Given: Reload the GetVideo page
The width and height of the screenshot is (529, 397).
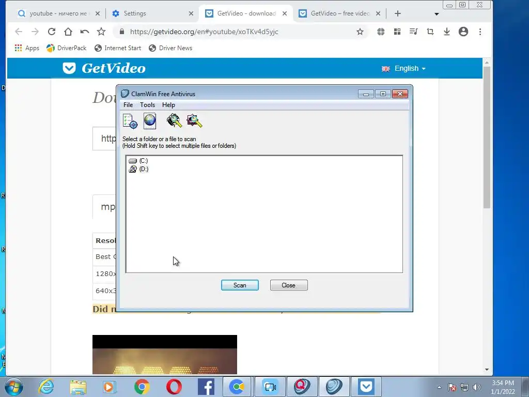Looking at the screenshot, I should [x=52, y=32].
